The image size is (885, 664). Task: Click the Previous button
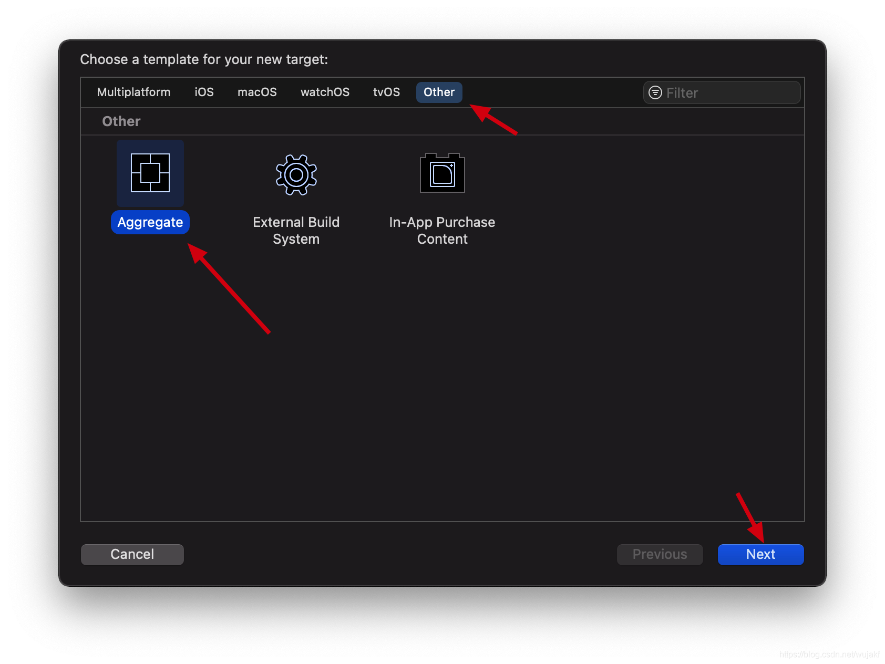point(660,554)
